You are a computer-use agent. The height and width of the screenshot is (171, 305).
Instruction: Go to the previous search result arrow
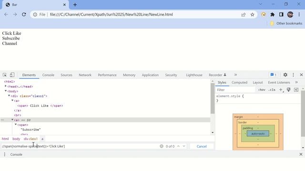point(178,146)
